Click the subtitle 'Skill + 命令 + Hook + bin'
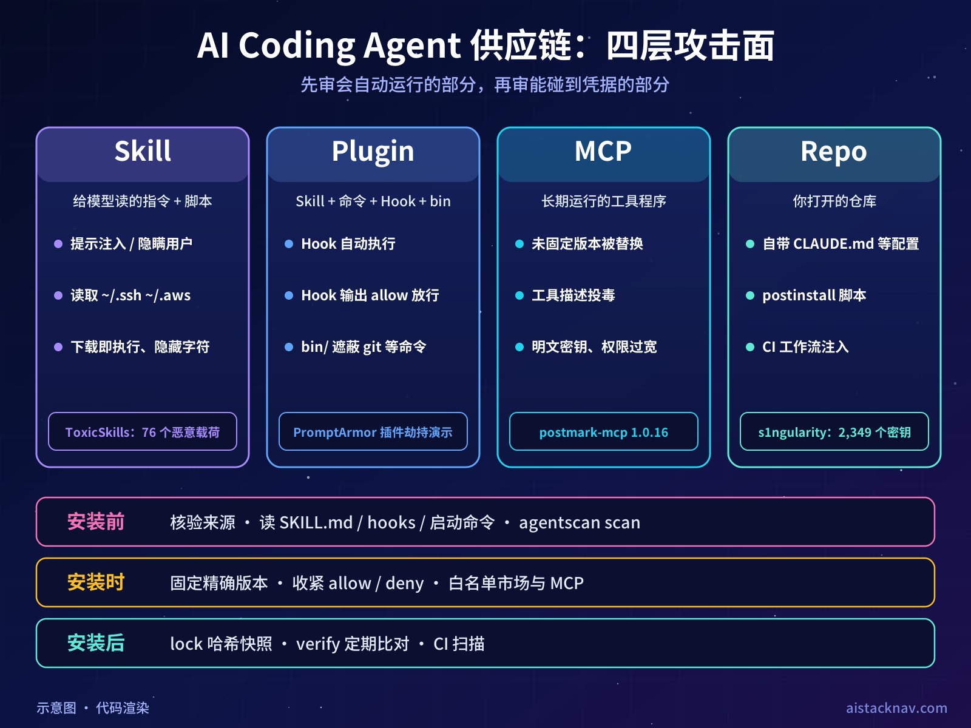The image size is (971, 728). click(373, 201)
